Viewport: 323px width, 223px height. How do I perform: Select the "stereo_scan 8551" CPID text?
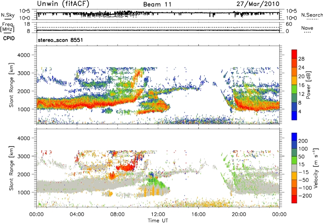tap(60, 40)
